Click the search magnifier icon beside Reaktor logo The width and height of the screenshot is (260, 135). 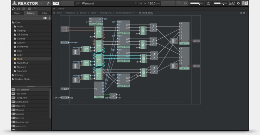(48, 3)
